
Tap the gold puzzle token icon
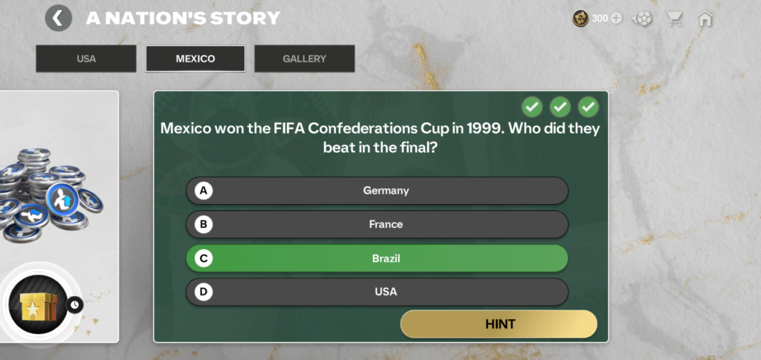pyautogui.click(x=580, y=19)
